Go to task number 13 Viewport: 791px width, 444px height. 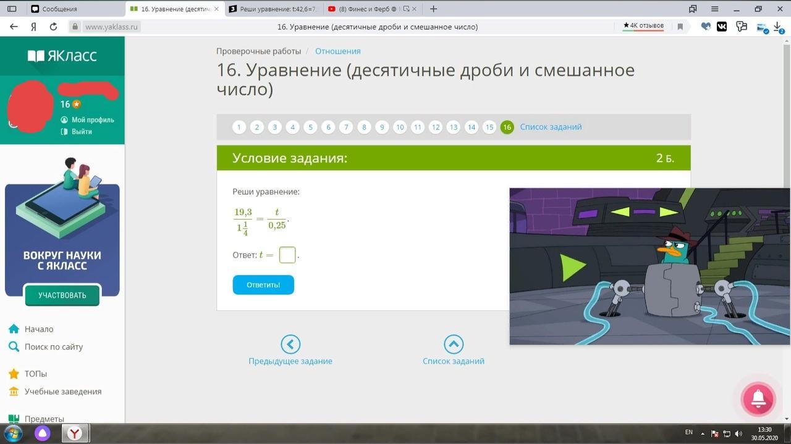click(x=454, y=127)
